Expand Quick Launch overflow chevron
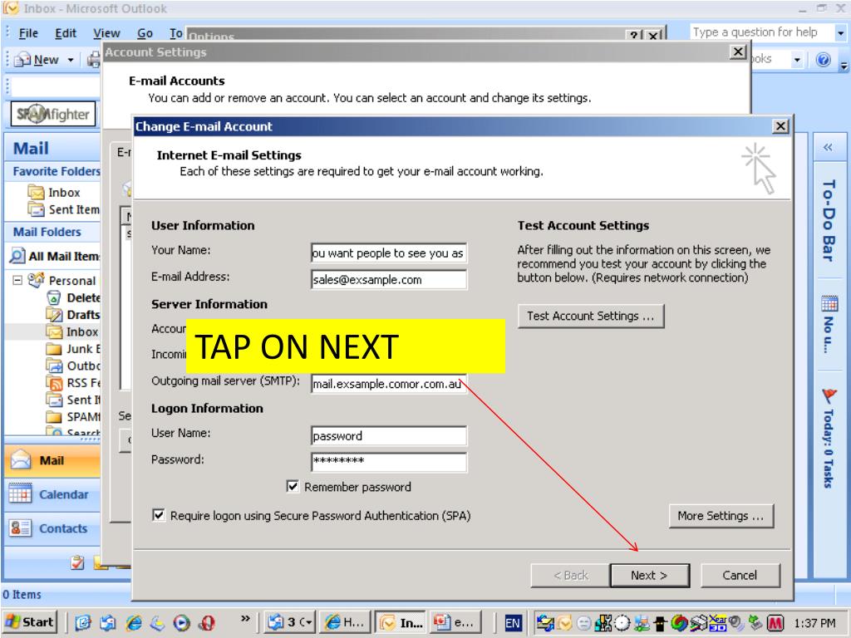 (246, 618)
